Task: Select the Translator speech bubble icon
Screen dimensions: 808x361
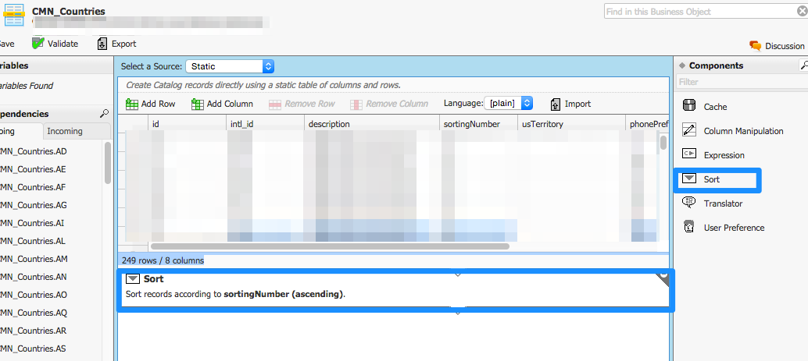Action: point(689,203)
